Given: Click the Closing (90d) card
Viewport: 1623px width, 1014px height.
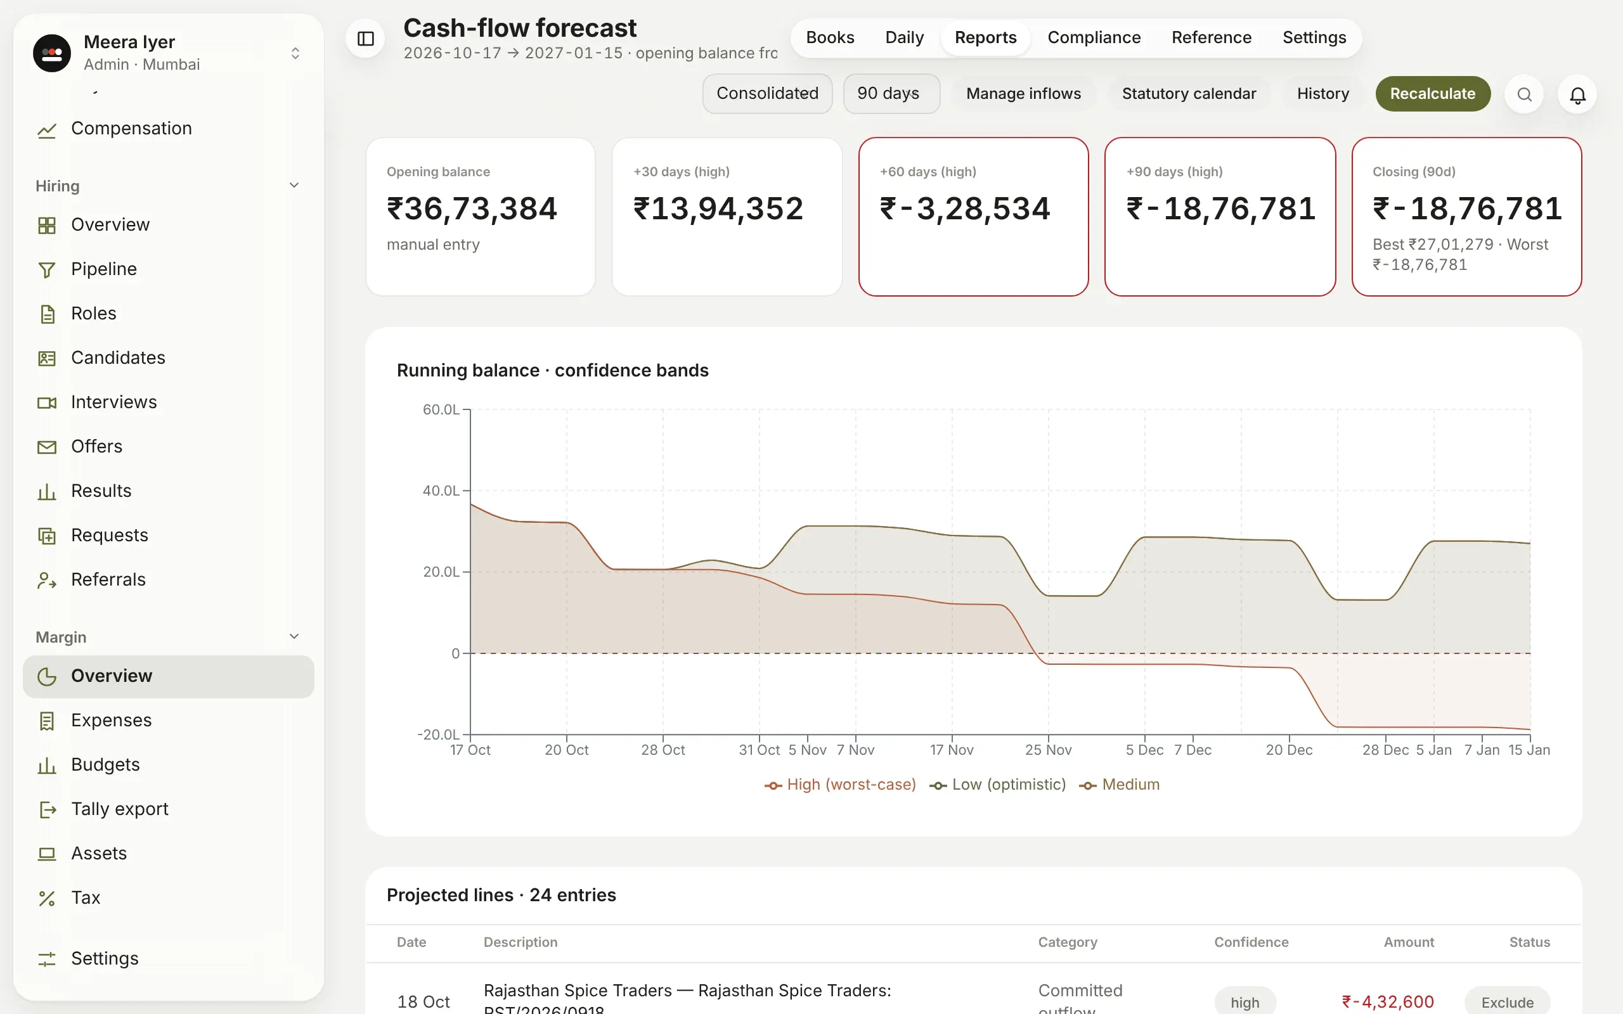Looking at the screenshot, I should (x=1467, y=217).
